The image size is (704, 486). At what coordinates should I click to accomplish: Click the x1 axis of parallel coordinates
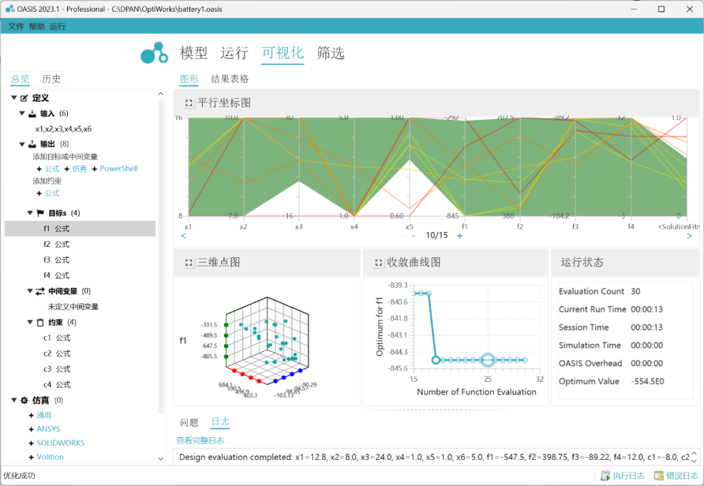[188, 167]
